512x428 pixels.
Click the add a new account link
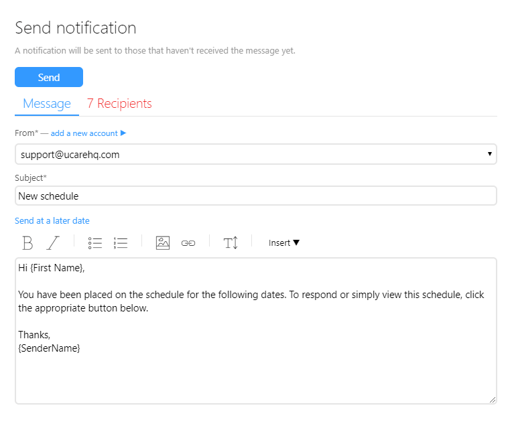coord(84,133)
